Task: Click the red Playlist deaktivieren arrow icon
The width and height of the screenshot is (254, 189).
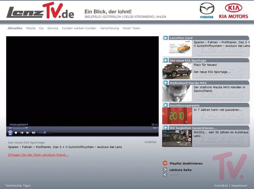Action: point(165,163)
